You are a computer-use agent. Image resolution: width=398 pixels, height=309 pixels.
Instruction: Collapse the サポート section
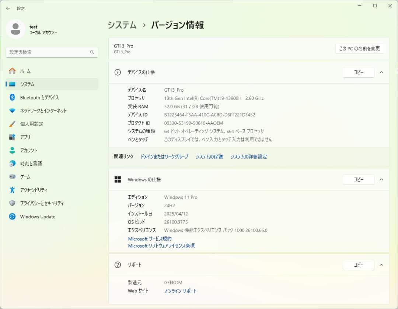pyautogui.click(x=381, y=265)
